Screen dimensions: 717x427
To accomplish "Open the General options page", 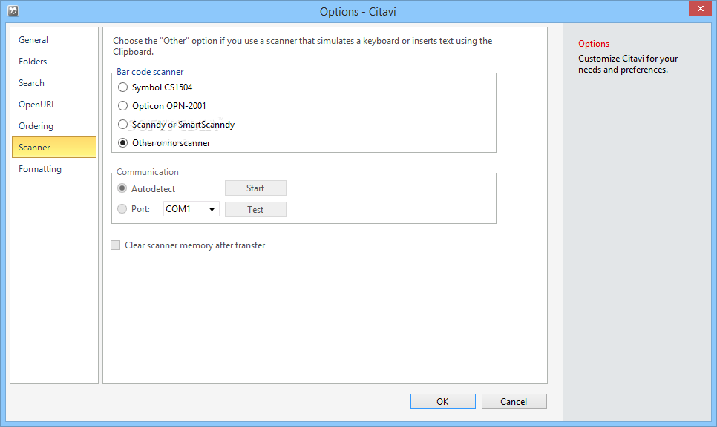I will 54,40.
